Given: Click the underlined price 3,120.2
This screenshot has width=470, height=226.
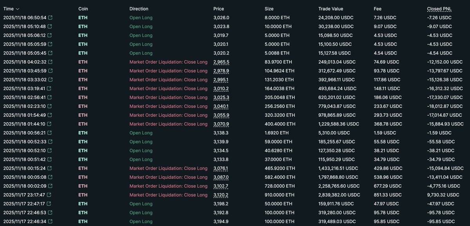Looking at the screenshot, I should tap(221, 195).
